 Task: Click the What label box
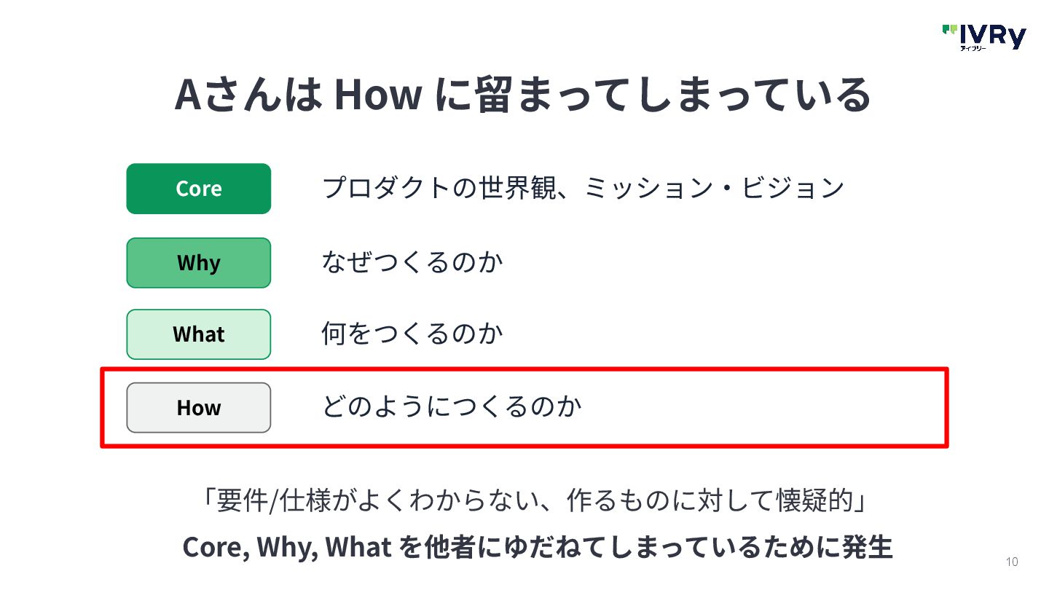click(x=199, y=334)
